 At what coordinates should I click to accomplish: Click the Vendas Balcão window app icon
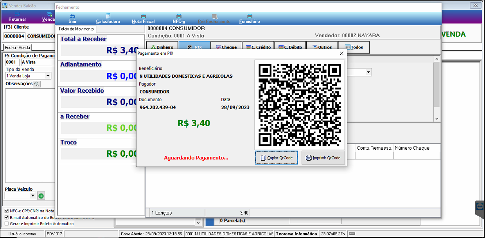5,5
